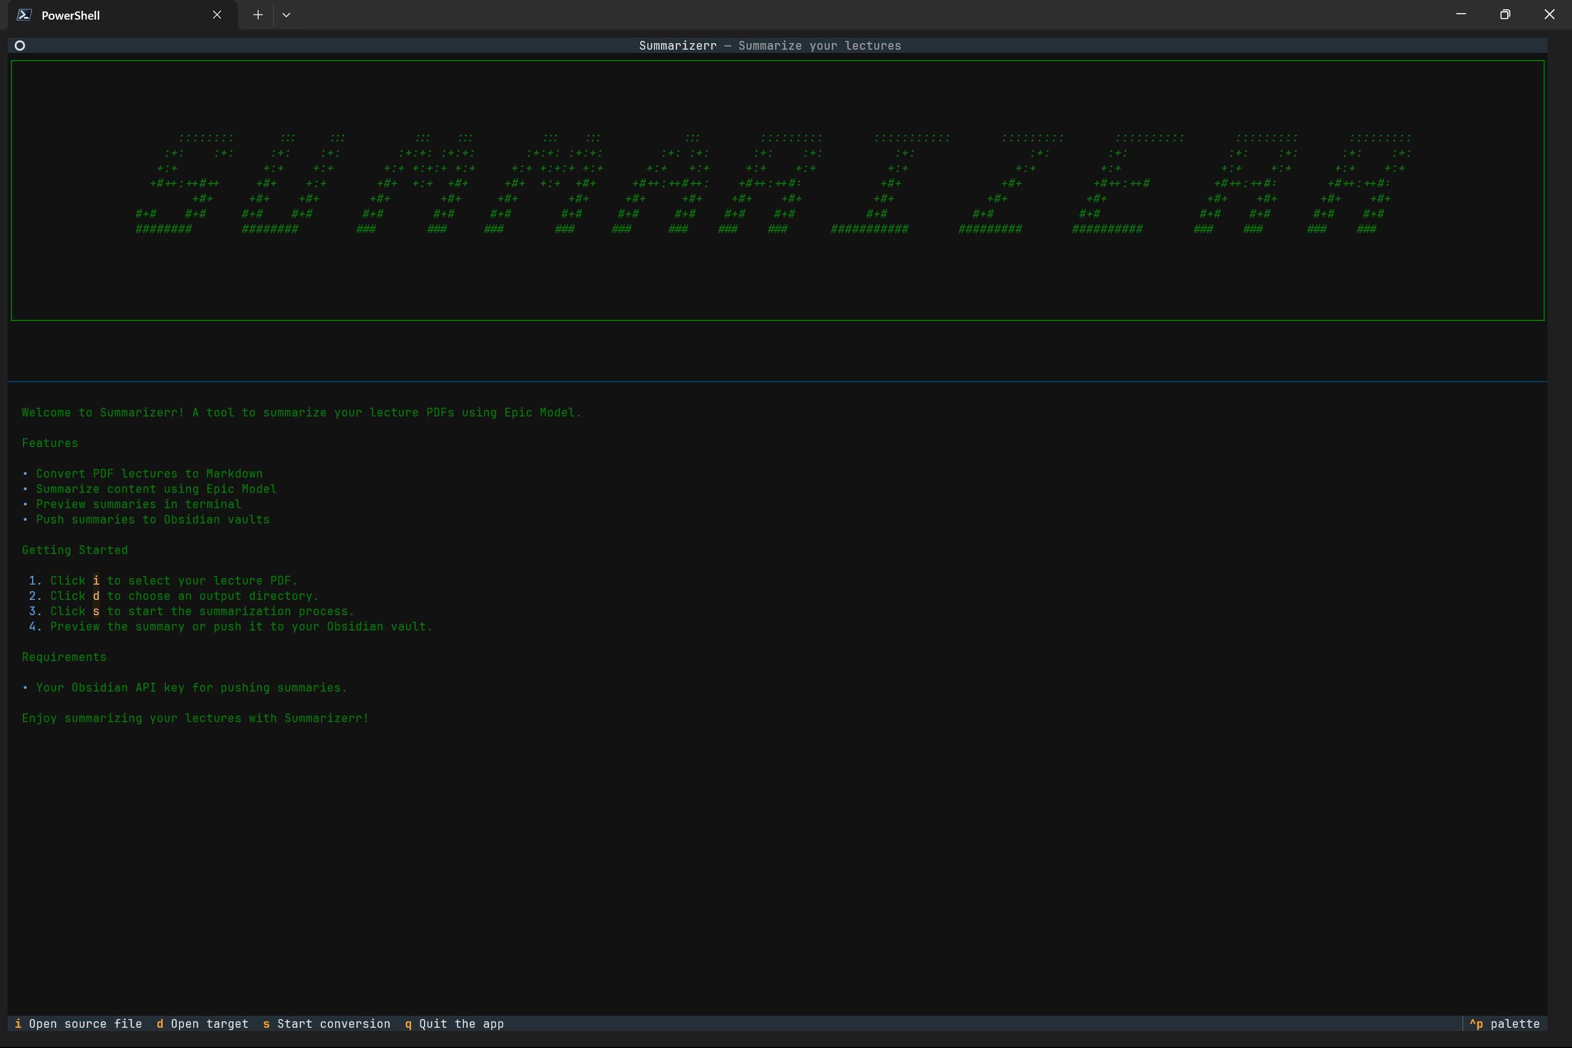
Task: Open the ^p command palette
Action: coord(1504,1023)
